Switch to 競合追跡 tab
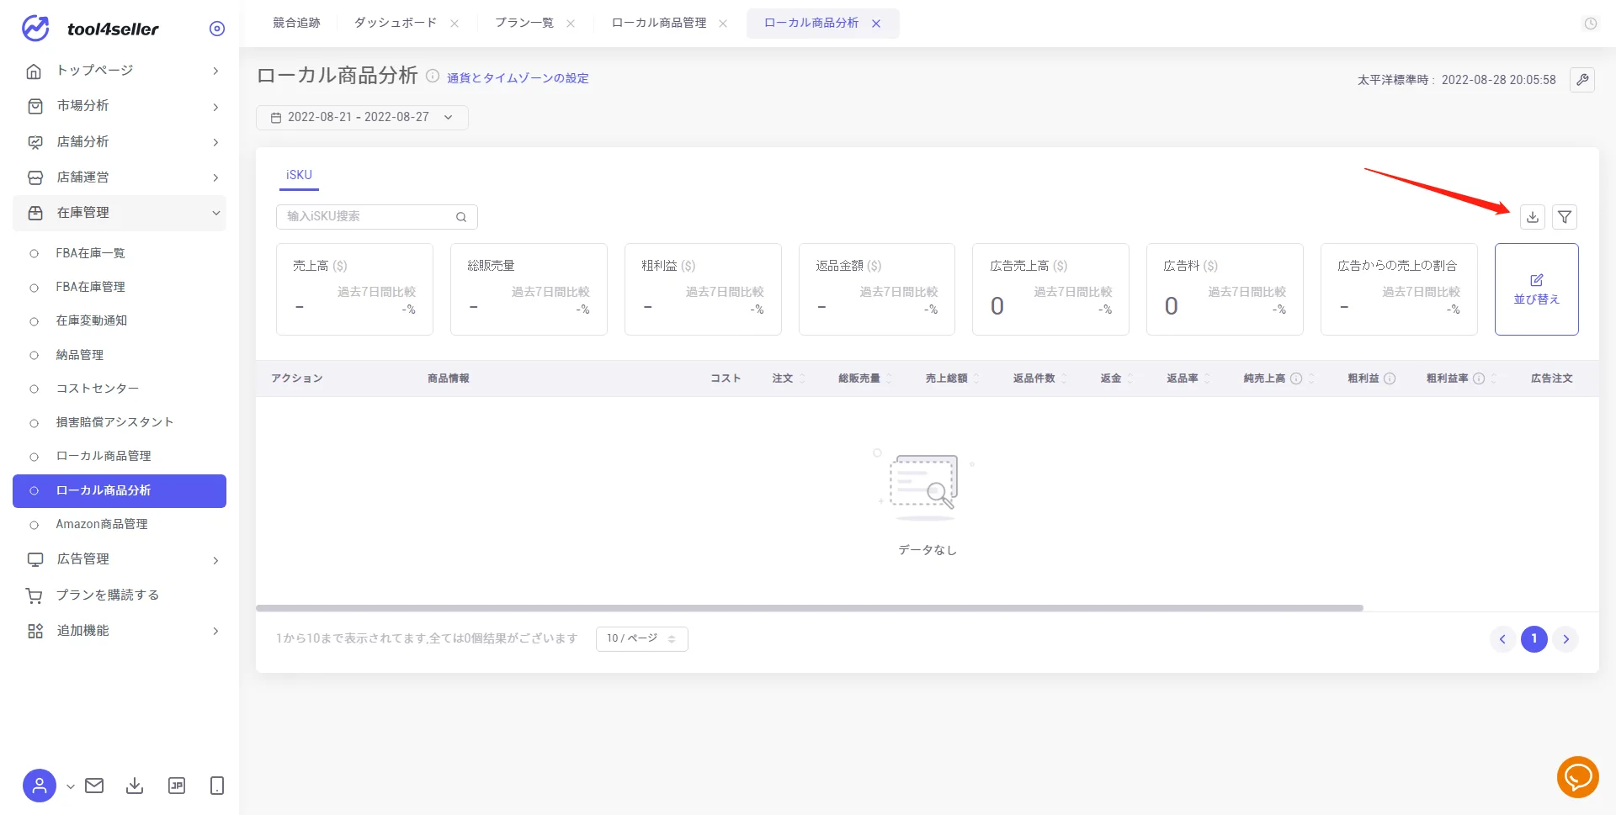Image resolution: width=1616 pixels, height=815 pixels. pyautogui.click(x=296, y=23)
